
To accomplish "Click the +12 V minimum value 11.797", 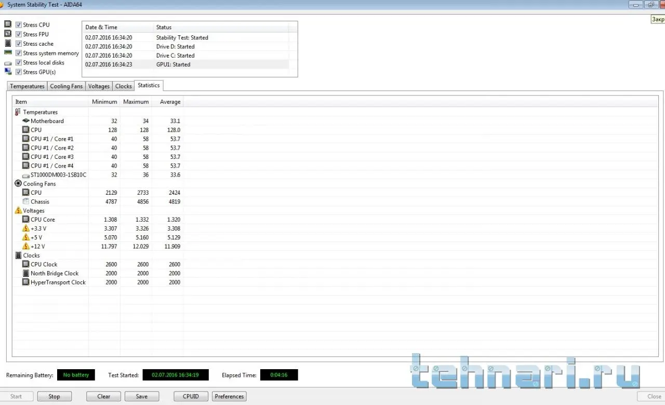I will point(109,246).
